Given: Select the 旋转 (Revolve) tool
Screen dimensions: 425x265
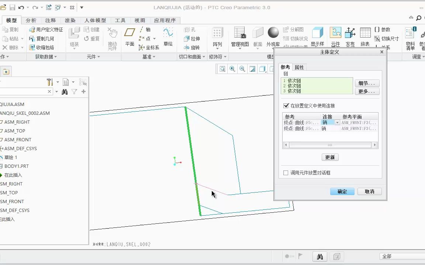Looking at the screenshot, I should [191, 47].
